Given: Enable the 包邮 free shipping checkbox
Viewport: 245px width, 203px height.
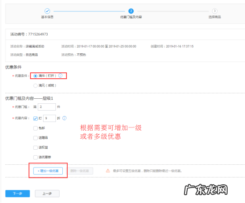Looking at the screenshot, I should tap(35, 128).
